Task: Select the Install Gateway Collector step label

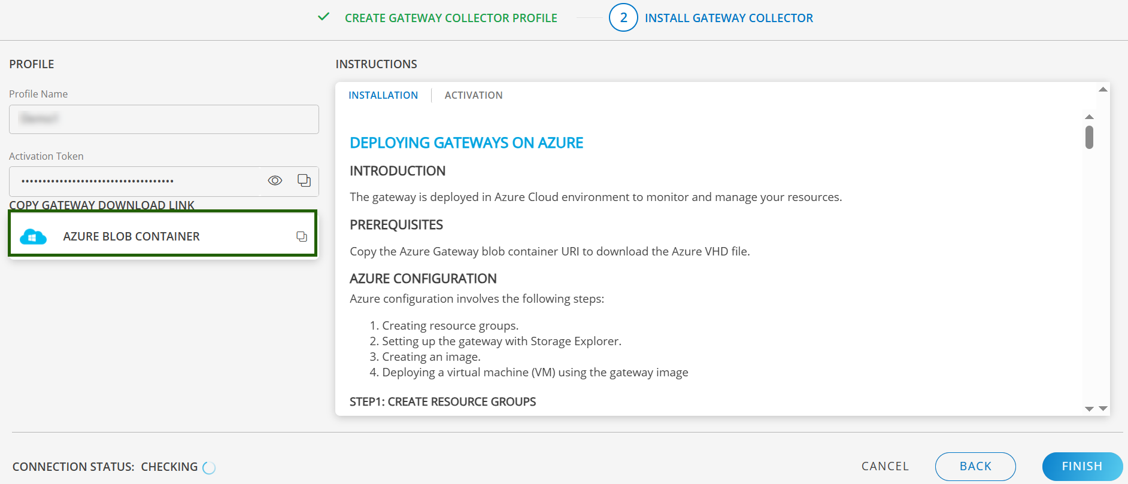Action: tap(728, 18)
